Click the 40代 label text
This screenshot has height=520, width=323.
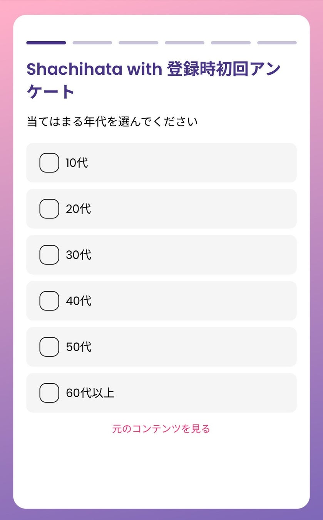pos(79,301)
